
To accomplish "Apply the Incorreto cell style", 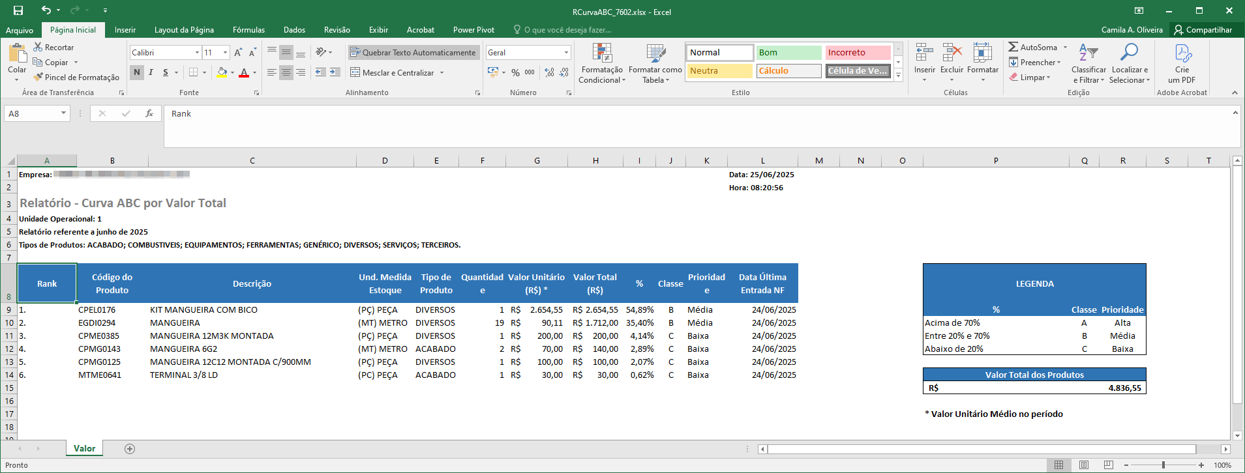I will [x=858, y=53].
